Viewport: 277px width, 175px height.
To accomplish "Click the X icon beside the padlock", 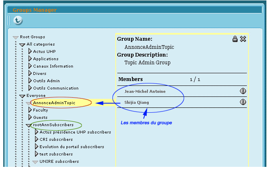I will pos(243,39).
